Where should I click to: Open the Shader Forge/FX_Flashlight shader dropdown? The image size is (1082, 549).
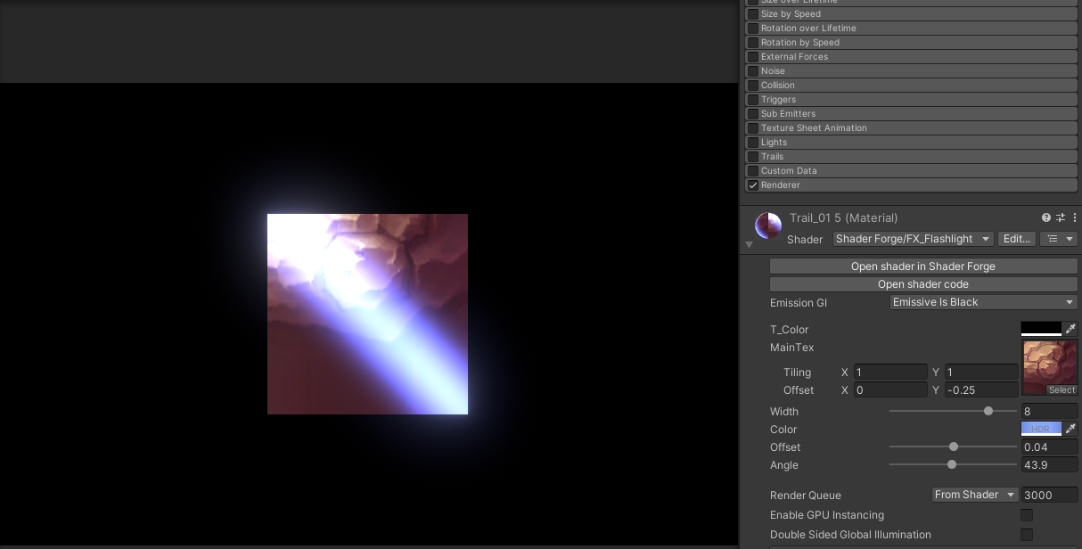[x=912, y=238]
